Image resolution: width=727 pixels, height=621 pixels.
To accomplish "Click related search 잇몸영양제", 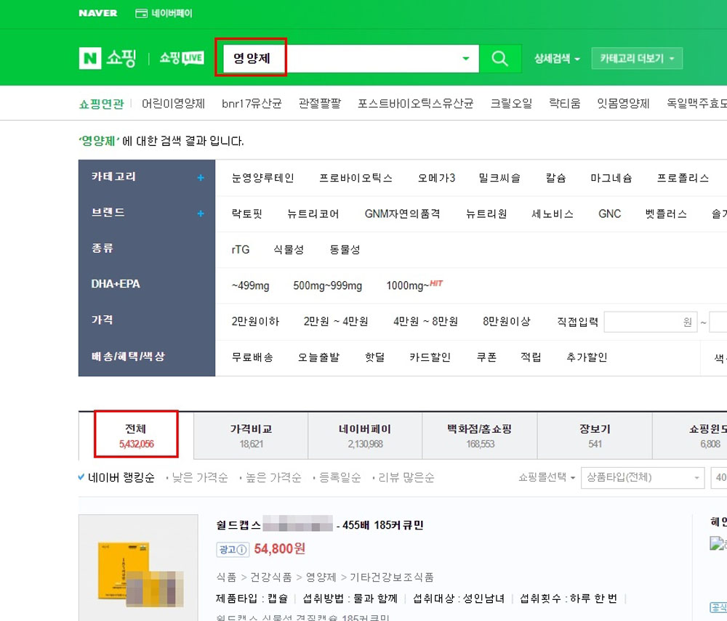I will tap(623, 103).
